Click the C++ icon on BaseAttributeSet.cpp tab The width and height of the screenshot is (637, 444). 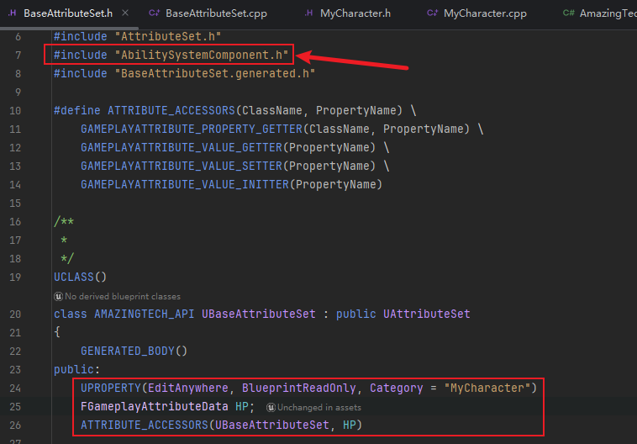pyautogui.click(x=154, y=13)
